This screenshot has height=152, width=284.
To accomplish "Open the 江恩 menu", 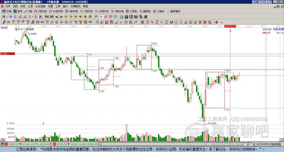I will (x=30, y=6).
